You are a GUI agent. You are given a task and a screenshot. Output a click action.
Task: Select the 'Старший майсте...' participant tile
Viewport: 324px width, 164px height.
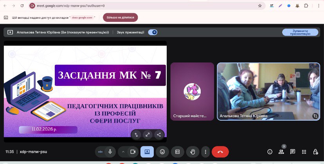[192, 91]
